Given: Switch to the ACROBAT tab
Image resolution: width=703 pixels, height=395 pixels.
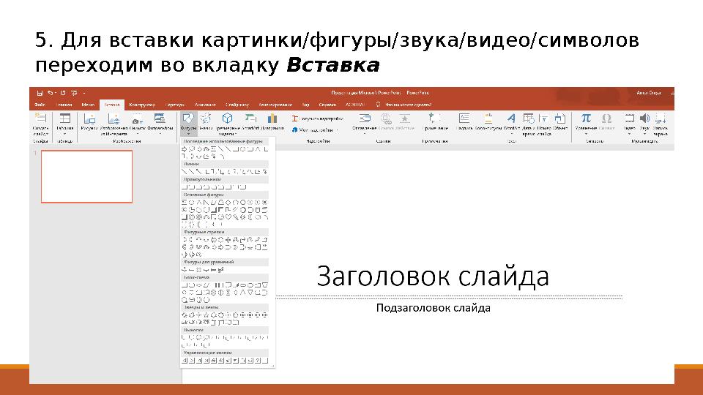Looking at the screenshot, I should pos(354,105).
